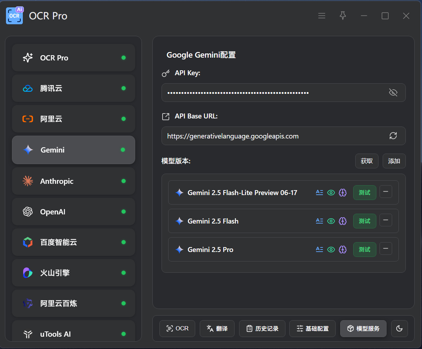The width and height of the screenshot is (422, 349).
Task: Test the Gemini 2.5 Pro model
Action: 365,250
